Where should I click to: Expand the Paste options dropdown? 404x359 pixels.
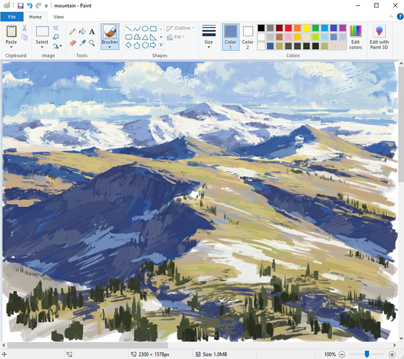tap(12, 47)
